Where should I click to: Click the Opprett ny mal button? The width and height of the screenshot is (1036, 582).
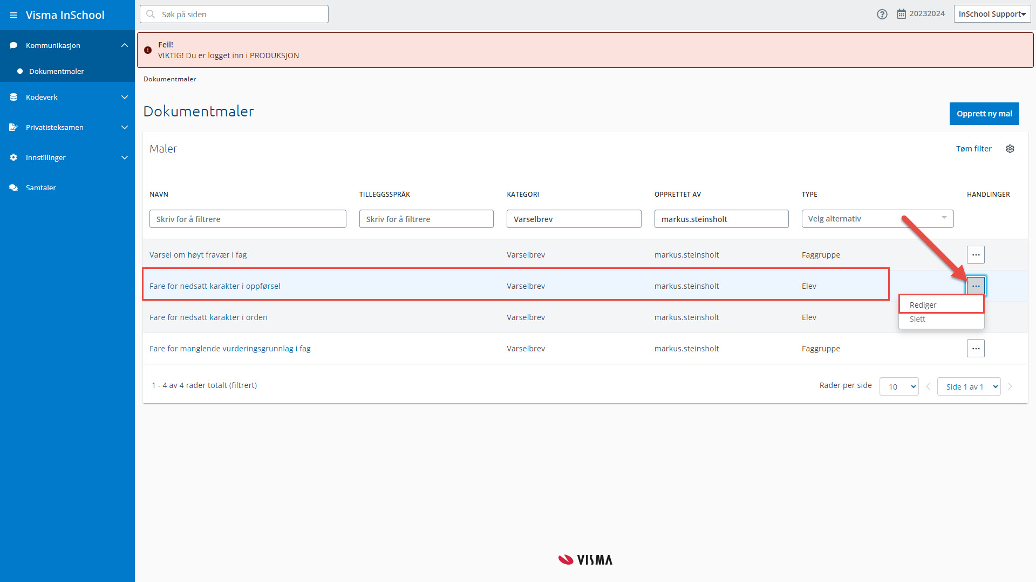click(x=984, y=114)
